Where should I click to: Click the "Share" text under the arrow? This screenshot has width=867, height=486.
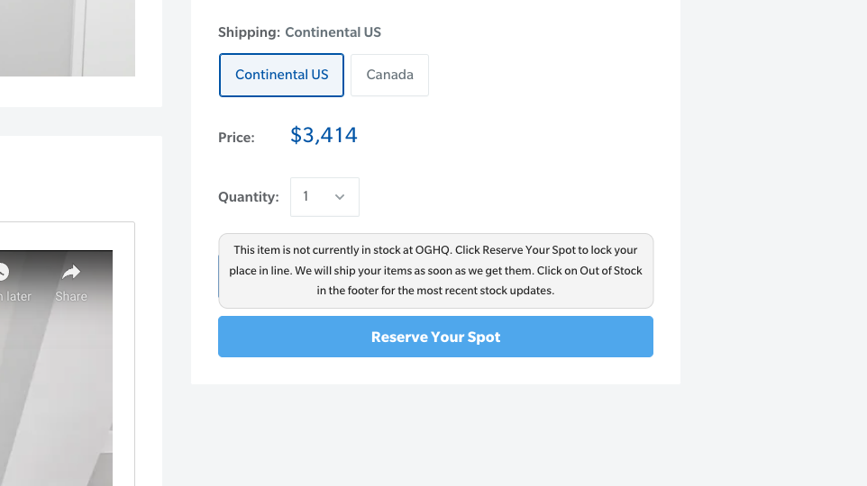click(x=71, y=296)
